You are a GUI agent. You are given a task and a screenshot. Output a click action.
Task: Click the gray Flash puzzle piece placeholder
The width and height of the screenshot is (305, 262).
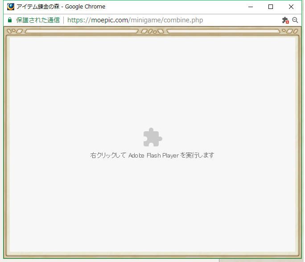(x=152, y=137)
